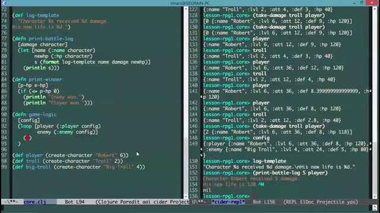
Task: Click 'config' input on REPL line 148
Action: tap(261, 138)
